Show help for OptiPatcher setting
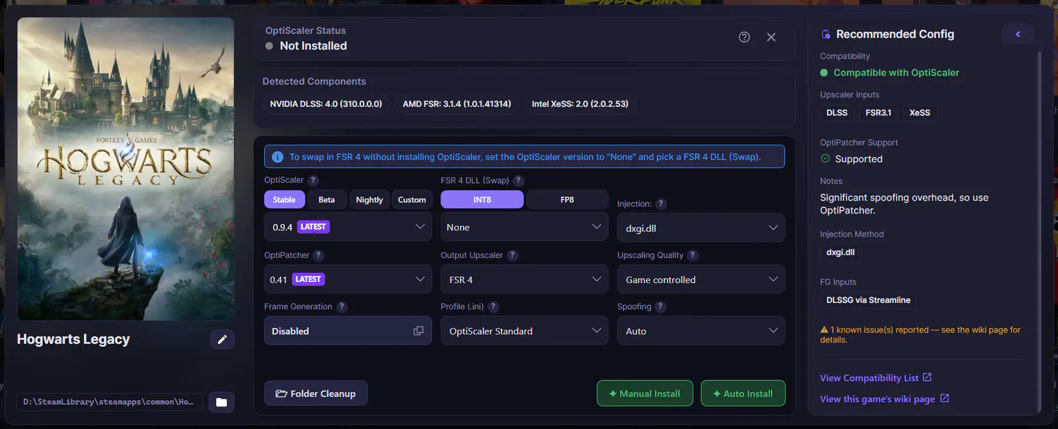The height and width of the screenshot is (429, 1058). (319, 255)
